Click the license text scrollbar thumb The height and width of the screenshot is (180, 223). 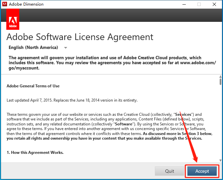220,82
